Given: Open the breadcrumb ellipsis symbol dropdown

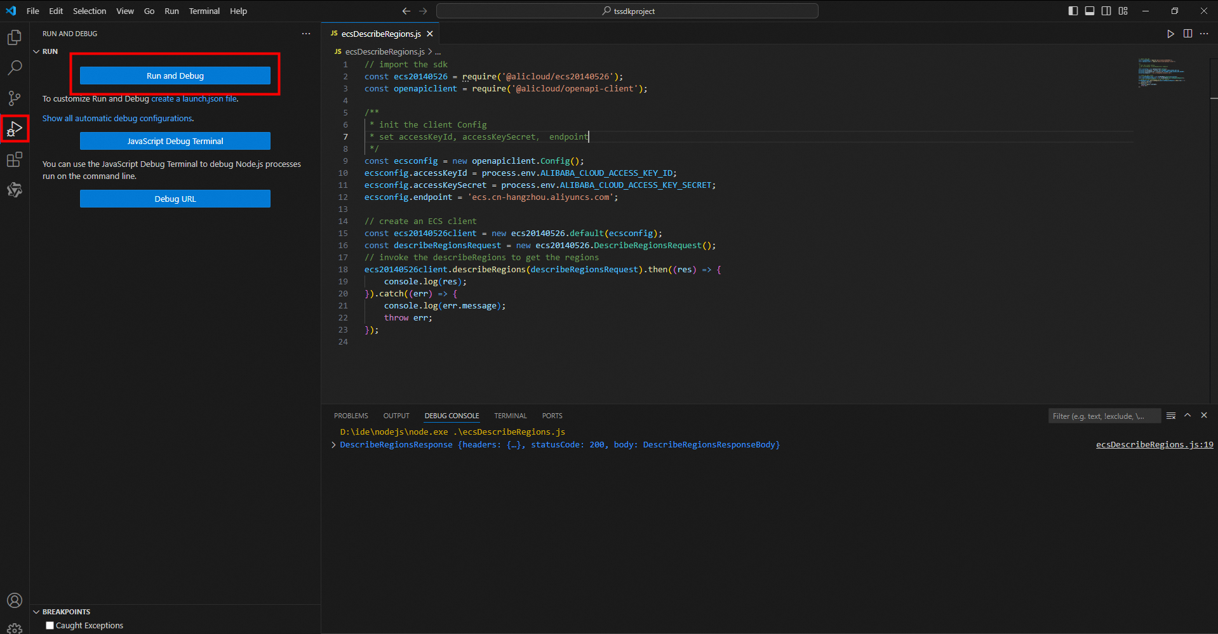Looking at the screenshot, I should (x=438, y=52).
